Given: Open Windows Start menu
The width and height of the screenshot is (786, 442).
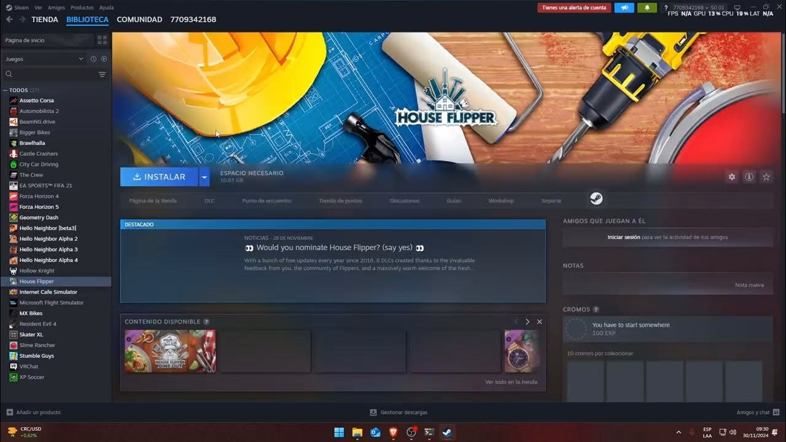Looking at the screenshot, I should [339, 432].
